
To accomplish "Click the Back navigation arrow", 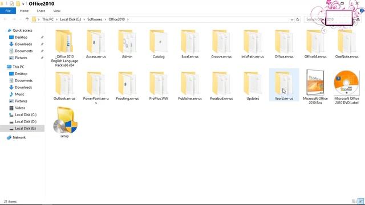I will [5, 19].
